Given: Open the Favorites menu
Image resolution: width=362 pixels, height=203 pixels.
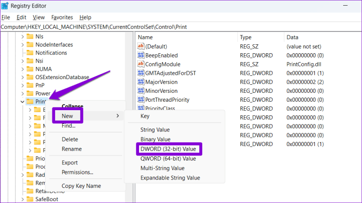Looking at the screenshot, I should click(x=62, y=17).
